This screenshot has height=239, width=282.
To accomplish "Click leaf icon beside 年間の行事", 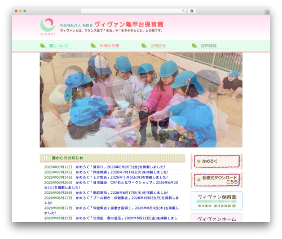I will (x=94, y=46).
